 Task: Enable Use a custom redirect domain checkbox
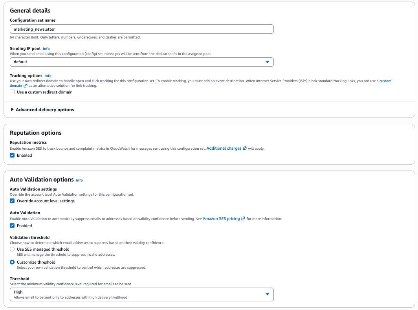[x=13, y=92]
